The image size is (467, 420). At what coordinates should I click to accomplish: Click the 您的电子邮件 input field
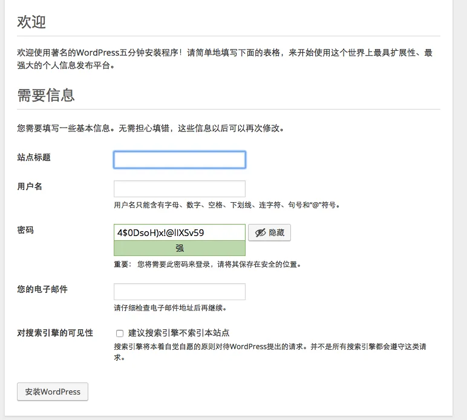tap(180, 292)
